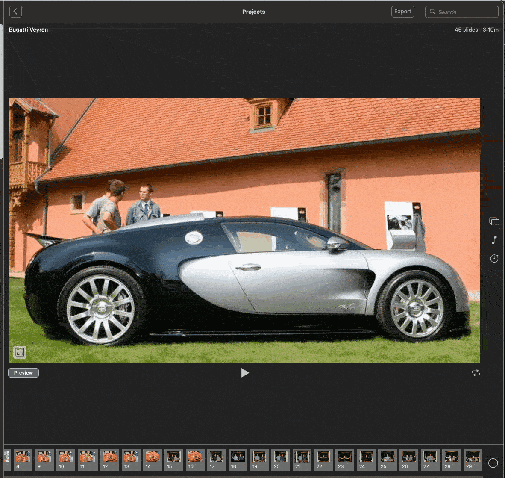Click the Preview button
Image resolution: width=505 pixels, height=478 pixels.
[23, 373]
